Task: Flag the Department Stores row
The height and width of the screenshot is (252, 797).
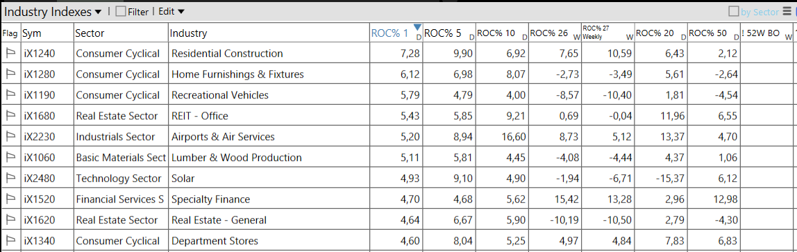Action: 10,241
